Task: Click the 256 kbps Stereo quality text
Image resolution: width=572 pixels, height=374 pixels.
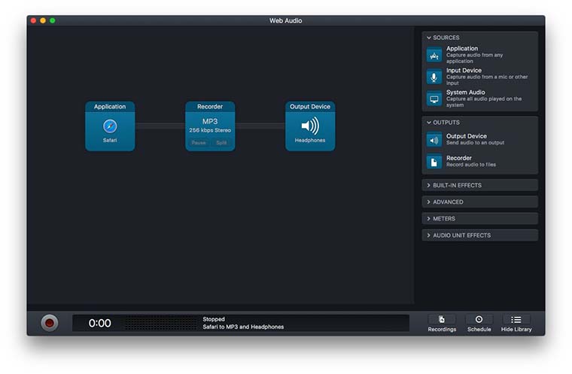Action: [210, 130]
